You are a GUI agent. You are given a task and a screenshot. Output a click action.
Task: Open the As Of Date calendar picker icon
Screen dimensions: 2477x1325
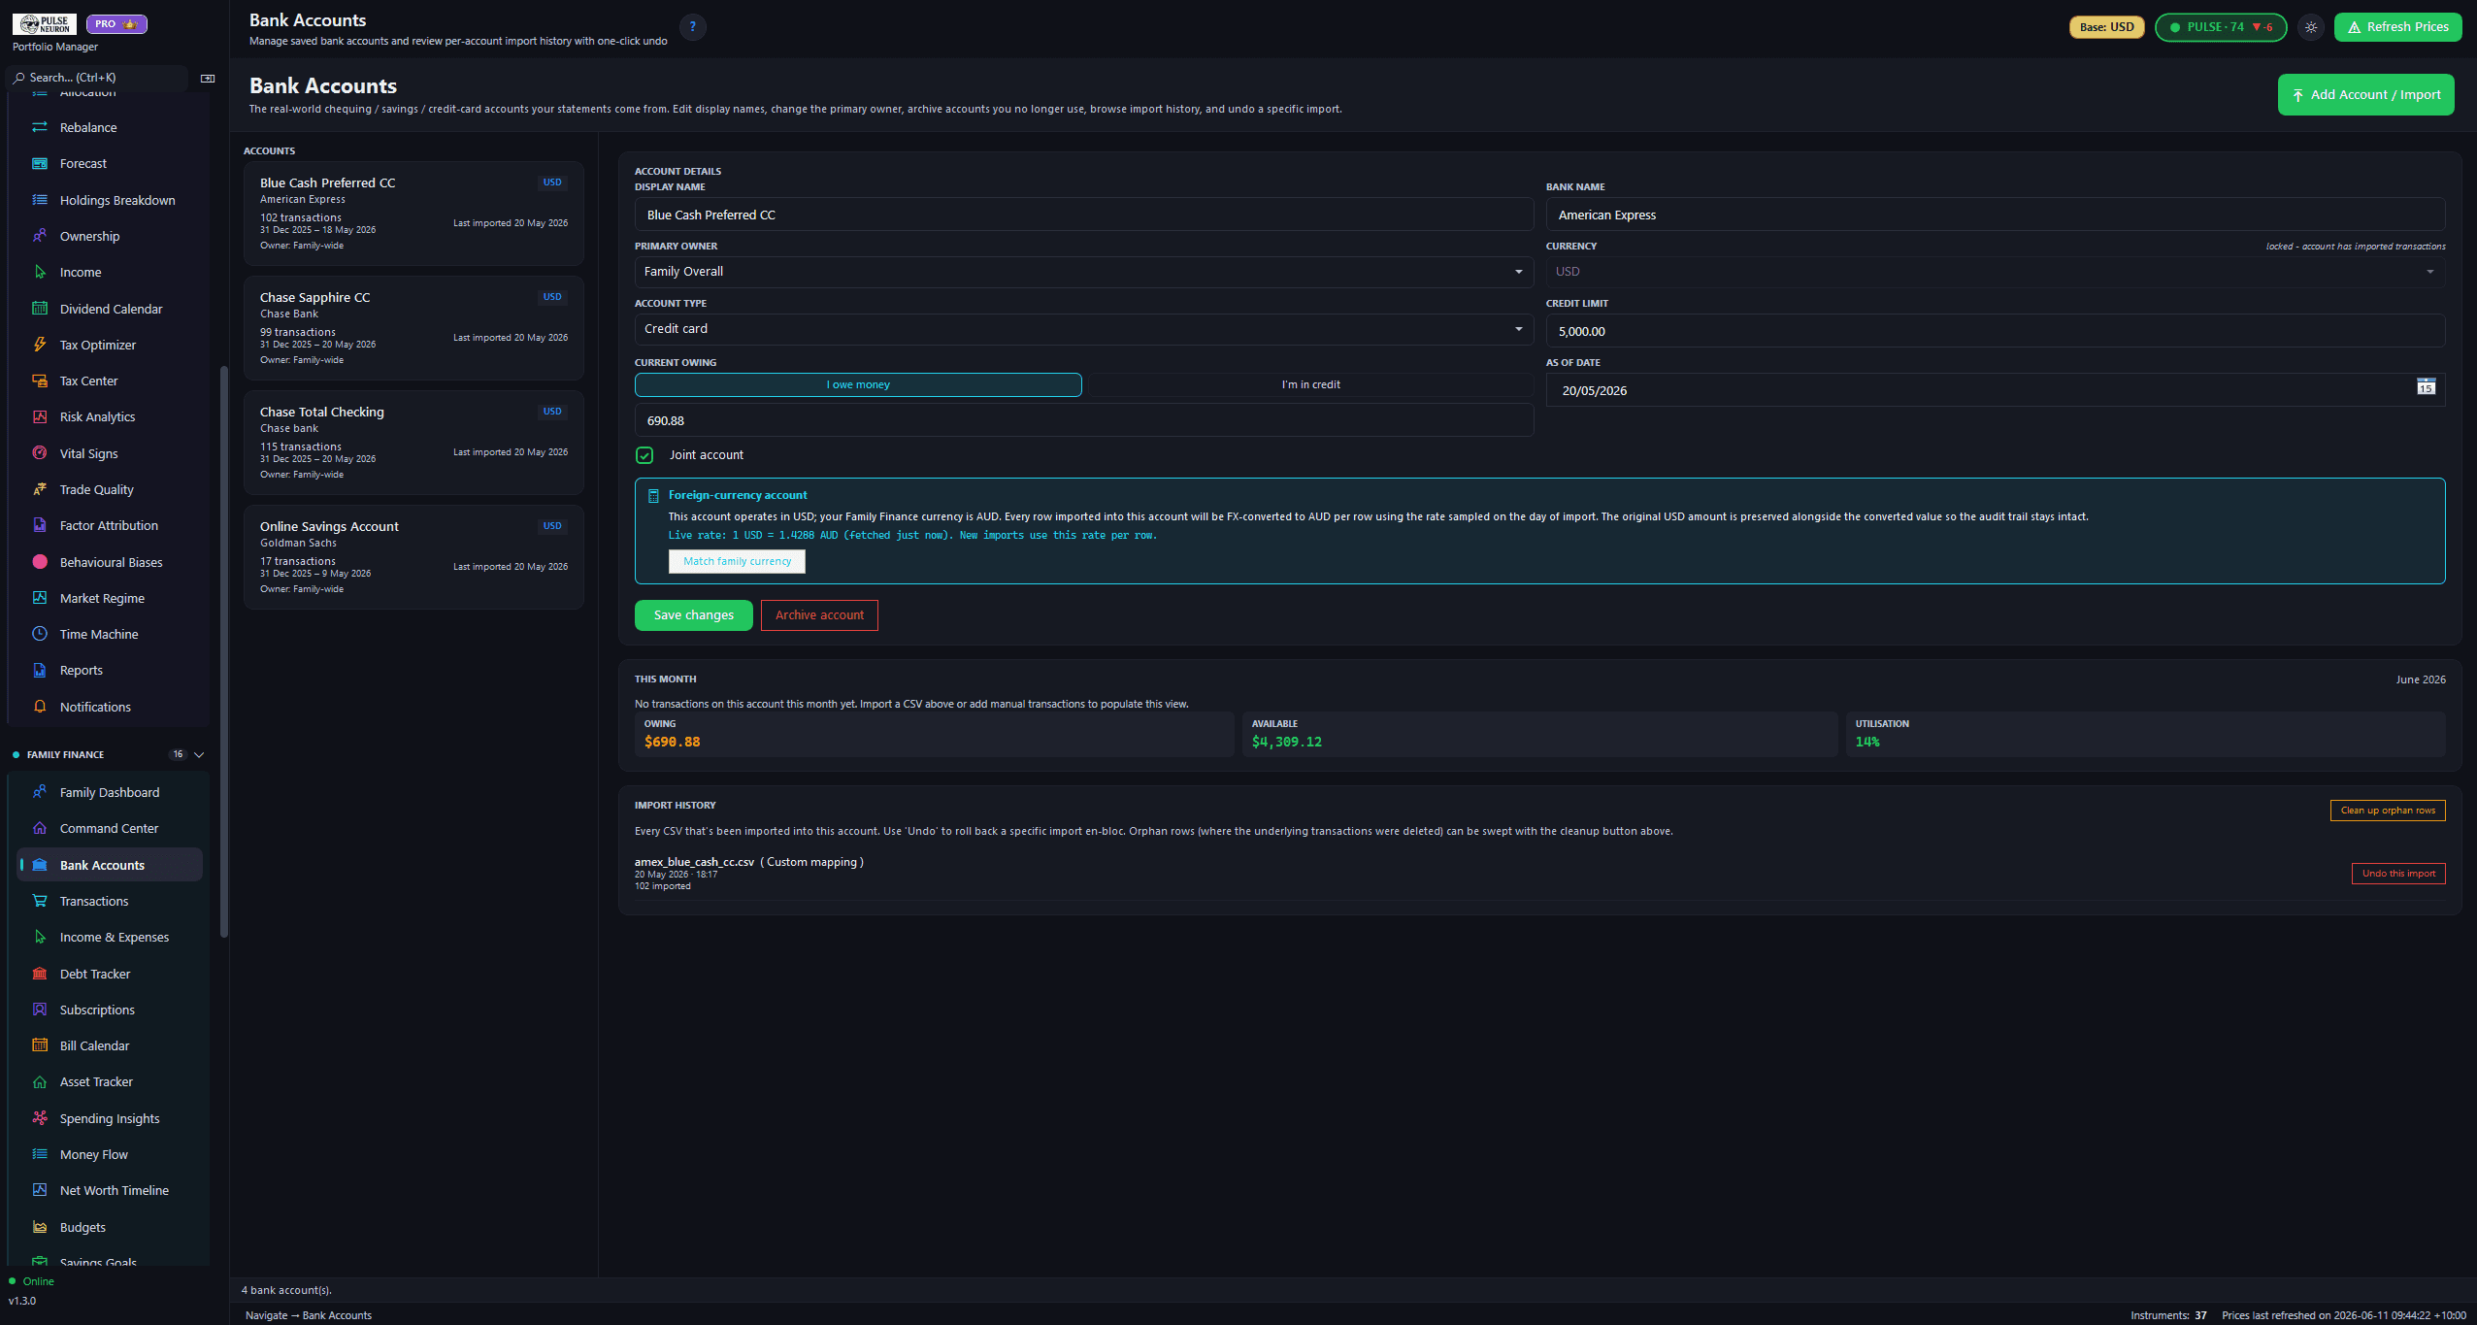coord(2426,387)
